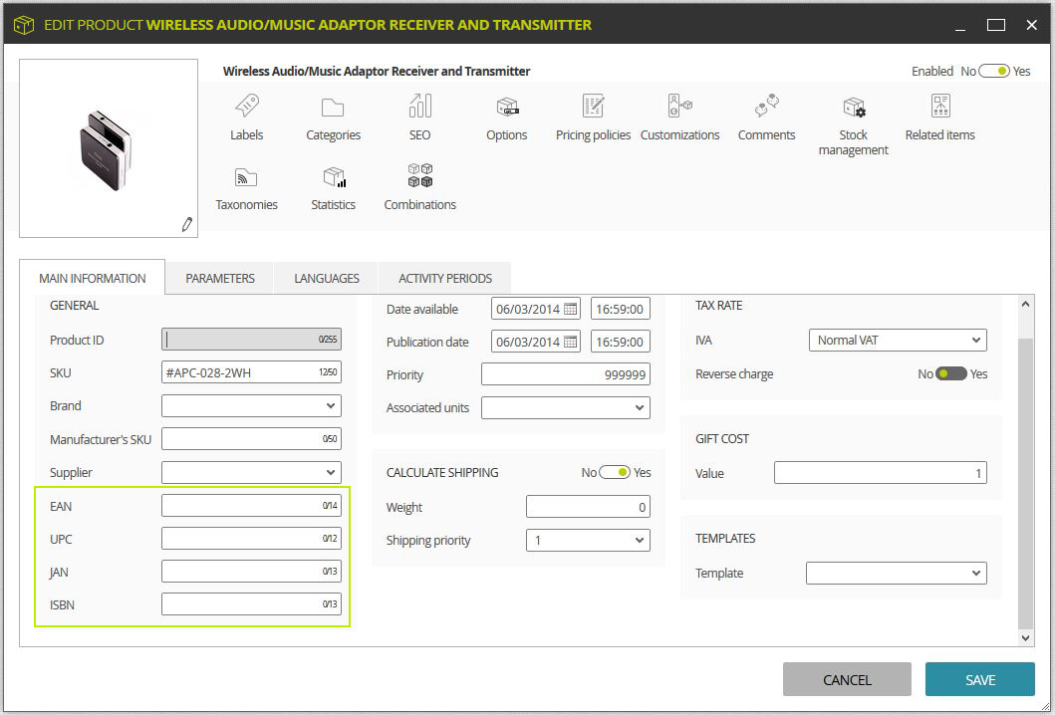The image size is (1055, 715).
Task: Toggle the Calculate Shipping switch
Action: pyautogui.click(x=615, y=472)
